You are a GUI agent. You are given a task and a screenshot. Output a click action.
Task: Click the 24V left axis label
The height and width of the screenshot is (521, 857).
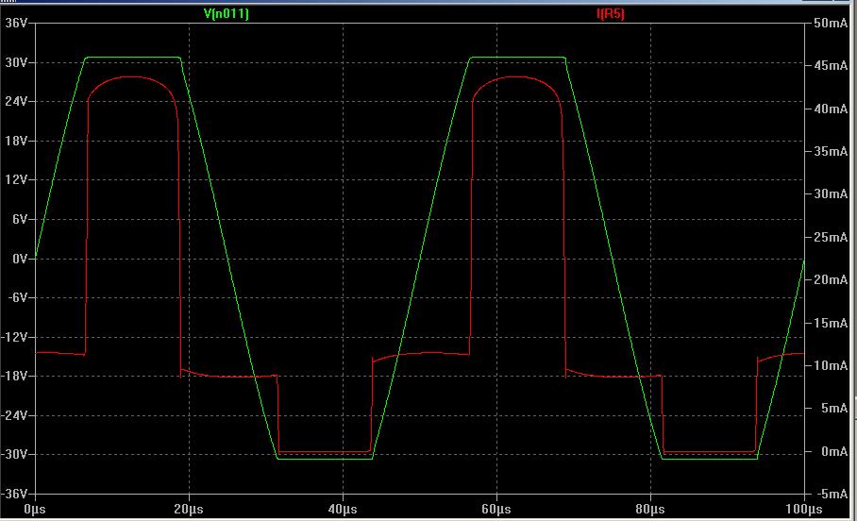(x=16, y=102)
